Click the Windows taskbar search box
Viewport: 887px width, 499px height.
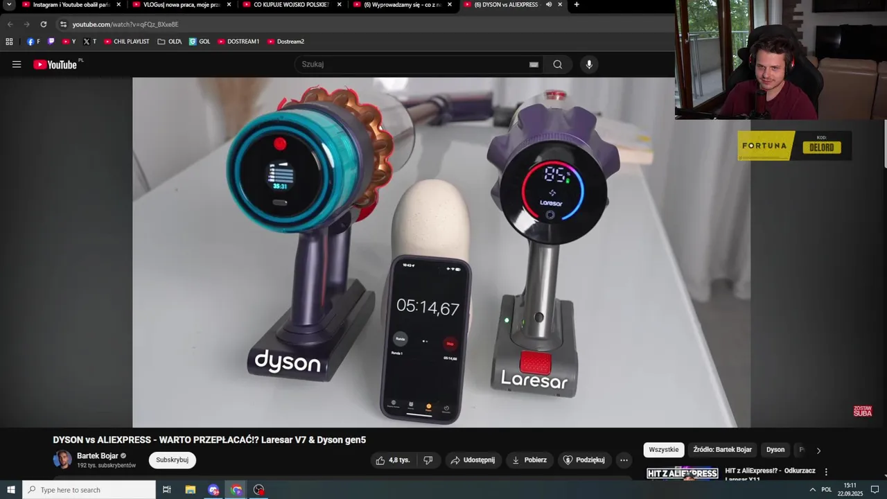(x=89, y=490)
